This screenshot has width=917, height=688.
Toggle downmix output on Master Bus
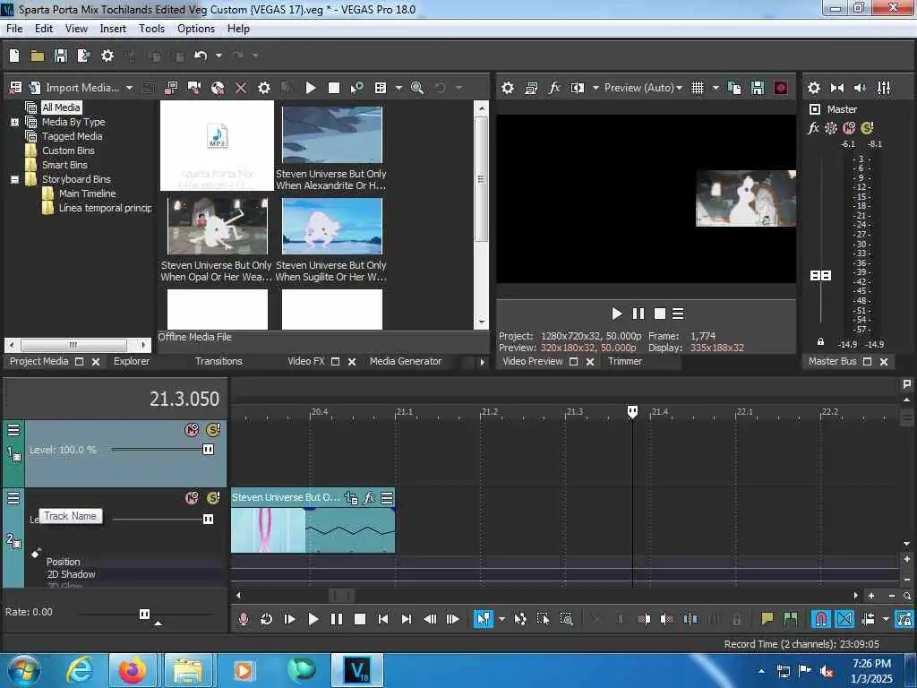(837, 88)
